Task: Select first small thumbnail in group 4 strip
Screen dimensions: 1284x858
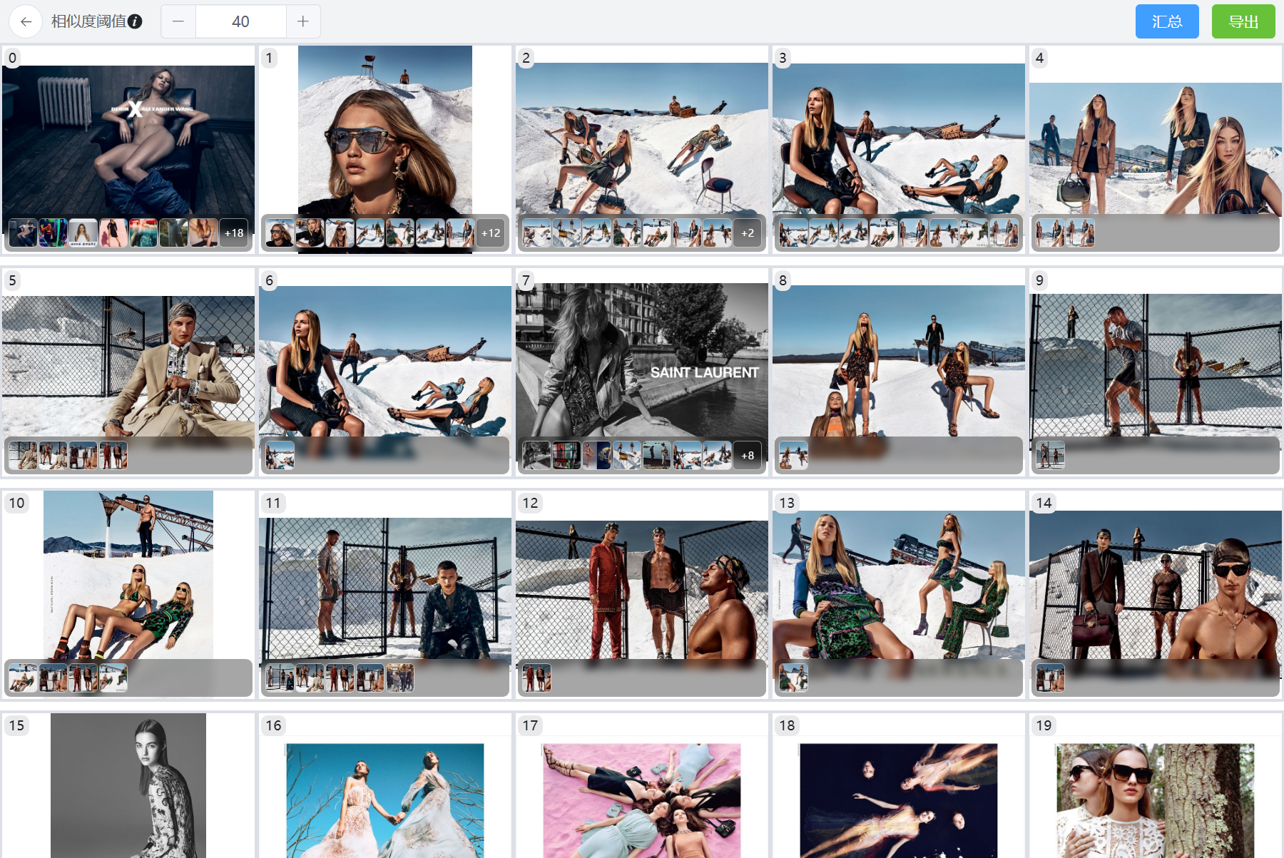Action: click(1050, 233)
